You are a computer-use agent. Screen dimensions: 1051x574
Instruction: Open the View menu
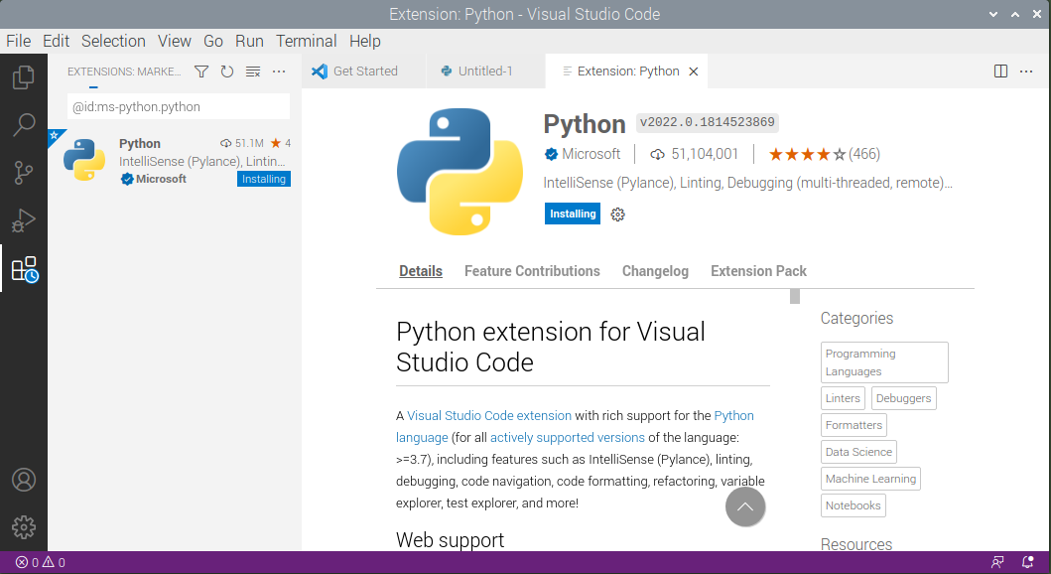point(175,41)
